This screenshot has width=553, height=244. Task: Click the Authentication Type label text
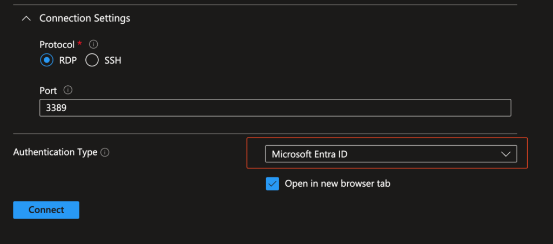pyautogui.click(x=55, y=152)
